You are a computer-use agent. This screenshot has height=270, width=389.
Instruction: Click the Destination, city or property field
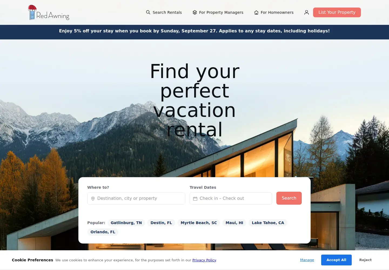pos(136,198)
